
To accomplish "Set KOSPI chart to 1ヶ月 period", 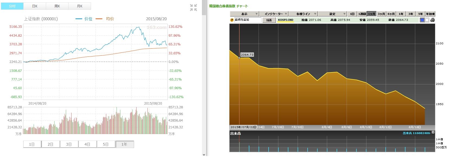I will coord(372,14).
